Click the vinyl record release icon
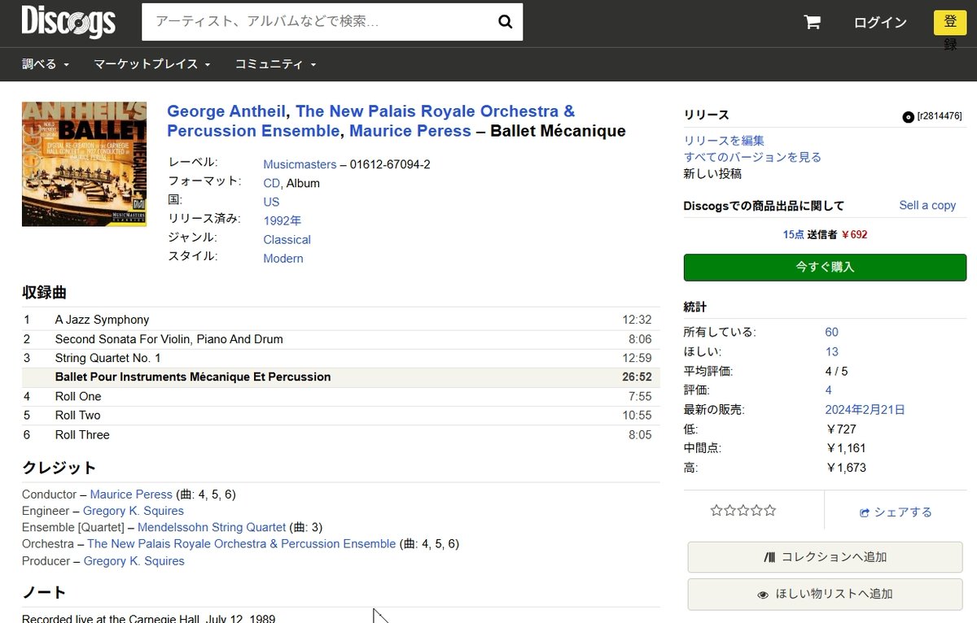The height and width of the screenshot is (623, 977). [x=908, y=116]
